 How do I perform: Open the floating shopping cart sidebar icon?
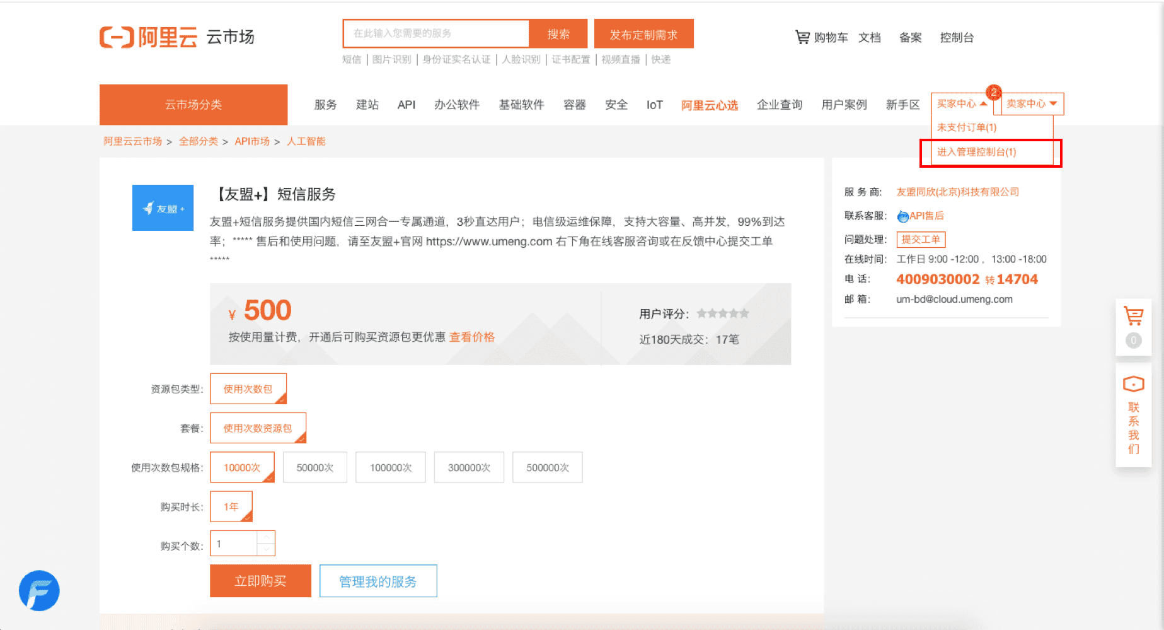(x=1133, y=315)
